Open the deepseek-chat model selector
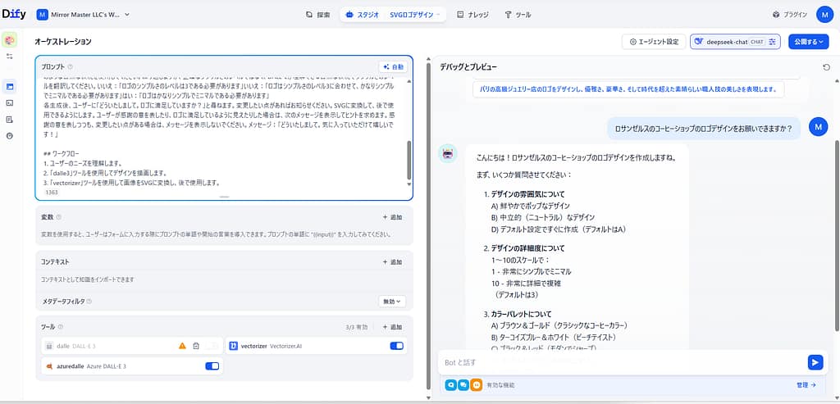The width and height of the screenshot is (840, 404). coord(735,42)
